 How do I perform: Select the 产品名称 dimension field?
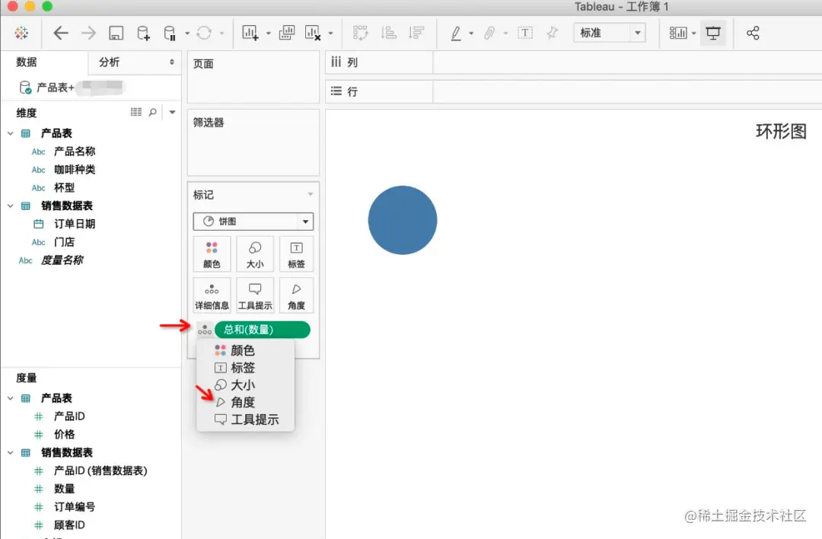click(x=75, y=151)
